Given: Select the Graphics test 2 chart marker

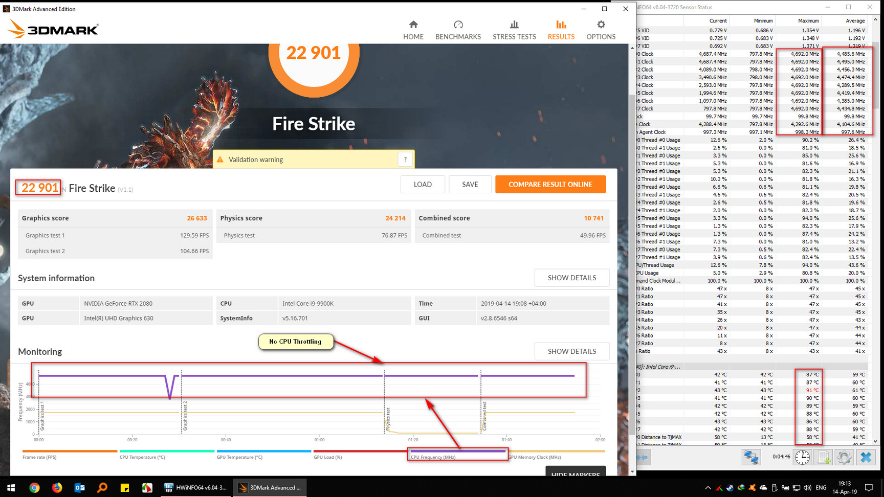Looking at the screenshot, I should (185, 416).
